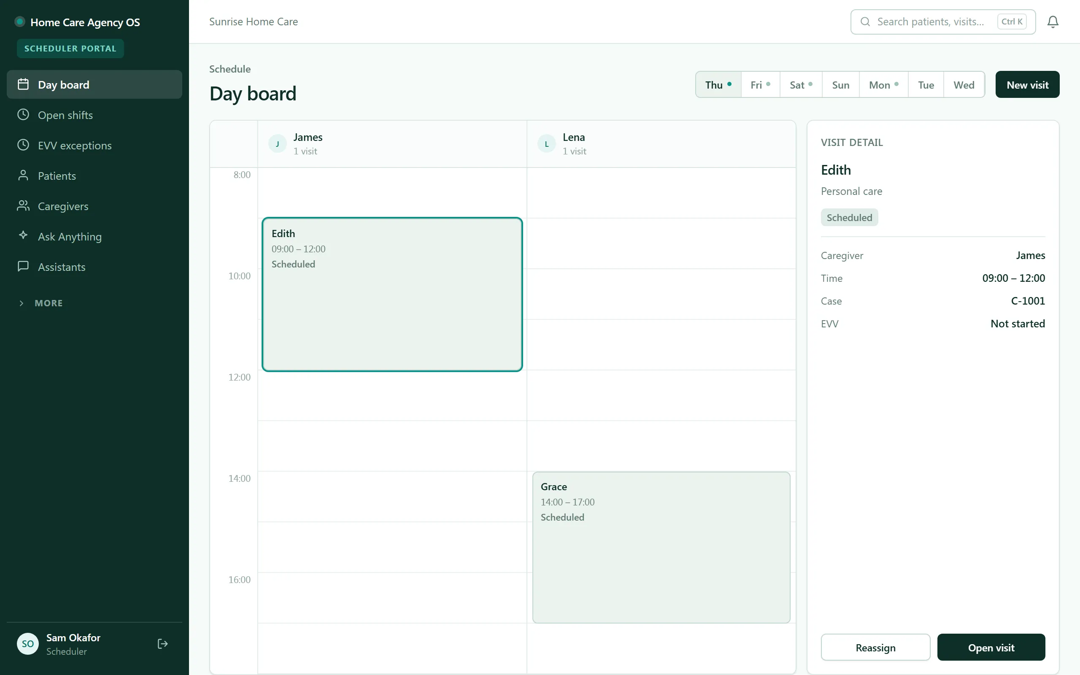
Task: Open the Wed day tab
Action: [x=964, y=84]
